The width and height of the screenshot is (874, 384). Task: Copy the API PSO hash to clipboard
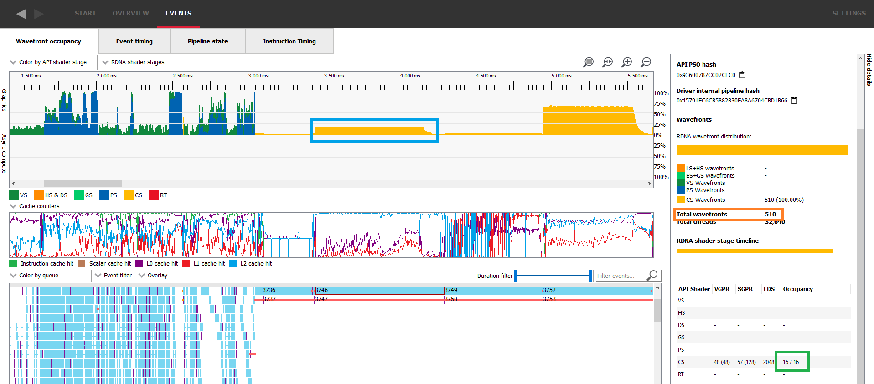742,75
